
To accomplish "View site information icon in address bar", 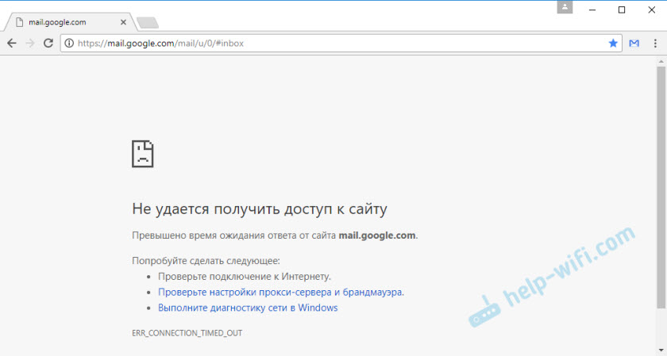I will click(69, 43).
